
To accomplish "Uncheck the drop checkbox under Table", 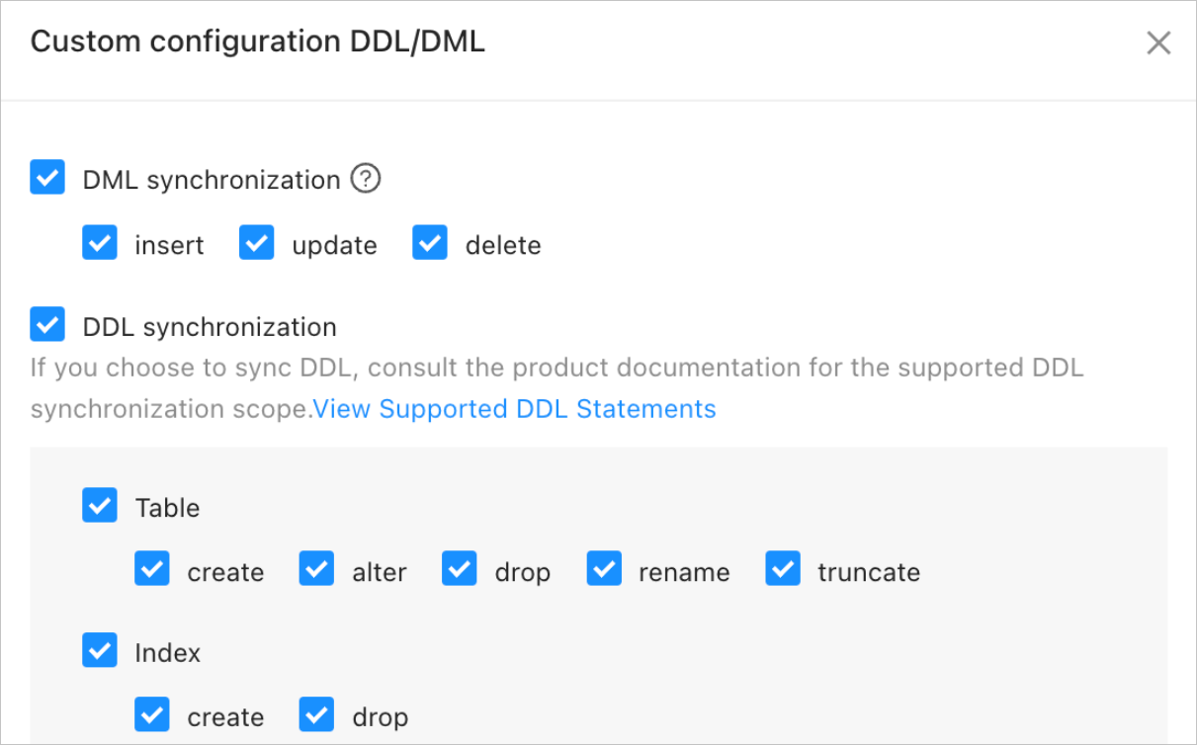I will click(460, 570).
